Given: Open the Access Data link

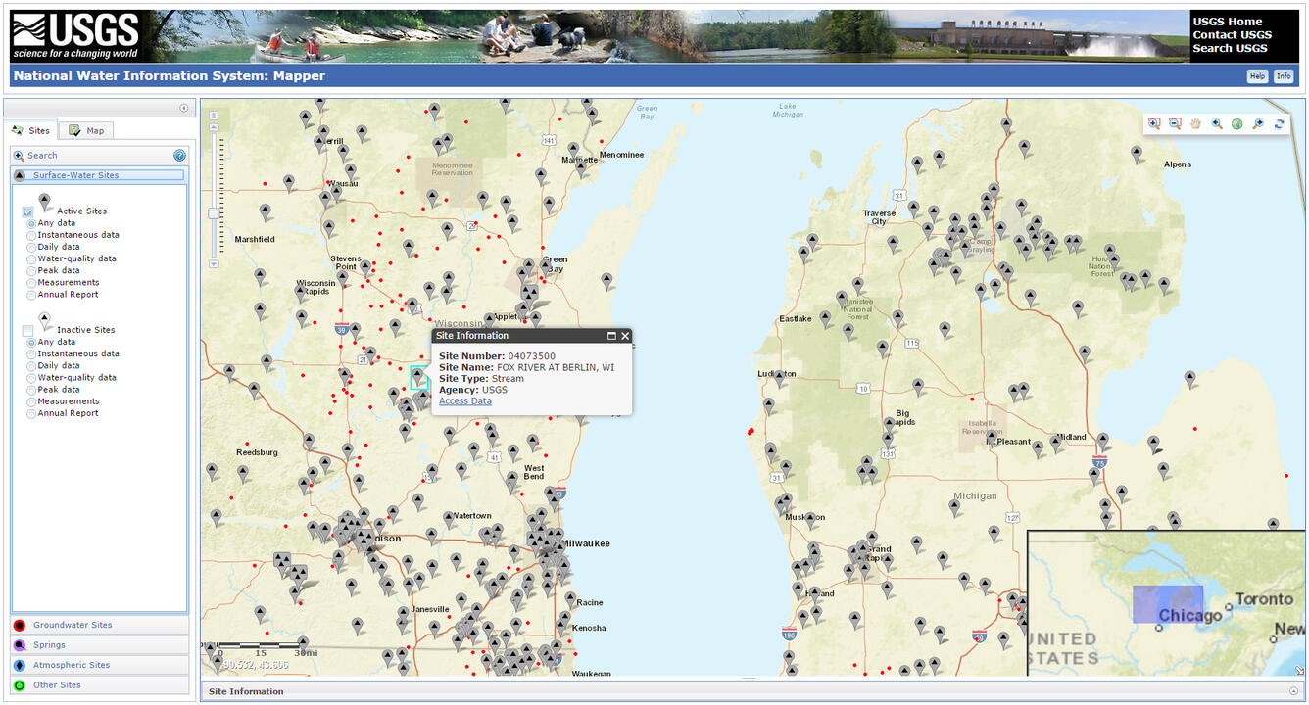Looking at the screenshot, I should (464, 400).
